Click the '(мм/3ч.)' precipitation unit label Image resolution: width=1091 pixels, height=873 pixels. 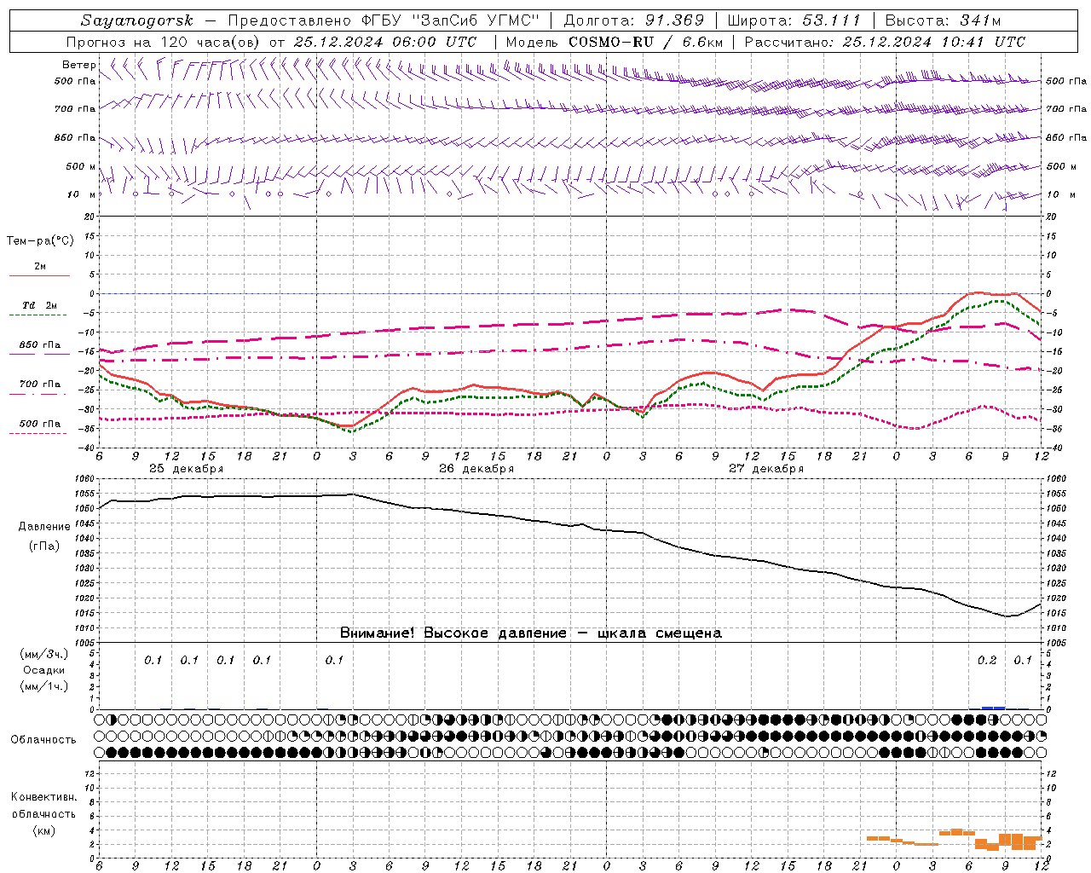(44, 655)
